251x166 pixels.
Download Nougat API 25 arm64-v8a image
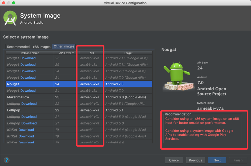point(28,65)
